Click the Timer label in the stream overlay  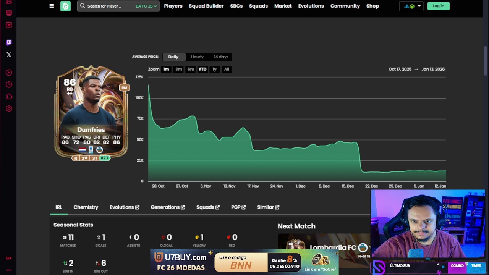[476, 266]
